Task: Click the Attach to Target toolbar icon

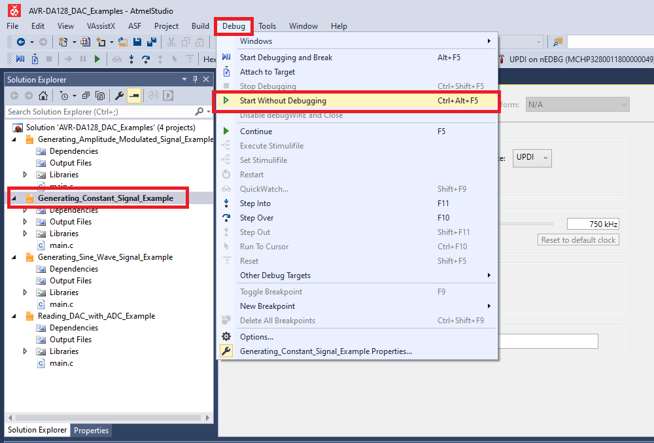Action: click(x=35, y=59)
